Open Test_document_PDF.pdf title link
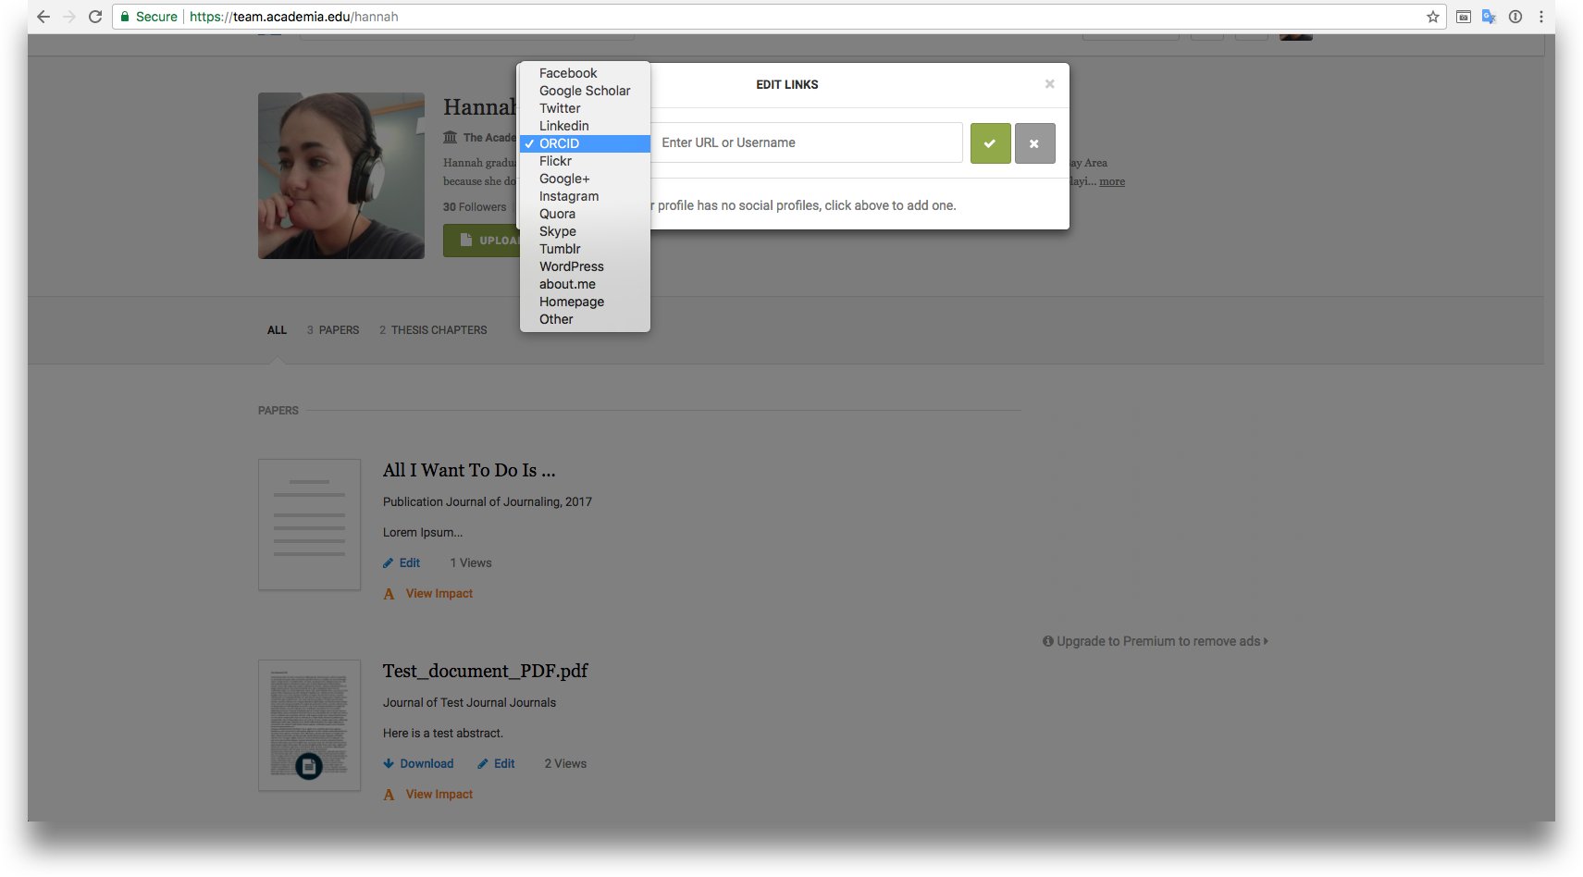 486,671
